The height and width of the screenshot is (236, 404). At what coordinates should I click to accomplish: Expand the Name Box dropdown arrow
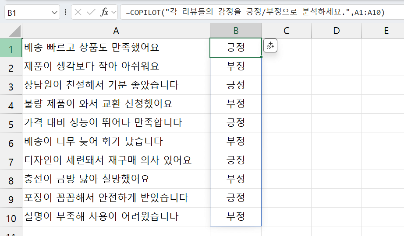(x=54, y=13)
